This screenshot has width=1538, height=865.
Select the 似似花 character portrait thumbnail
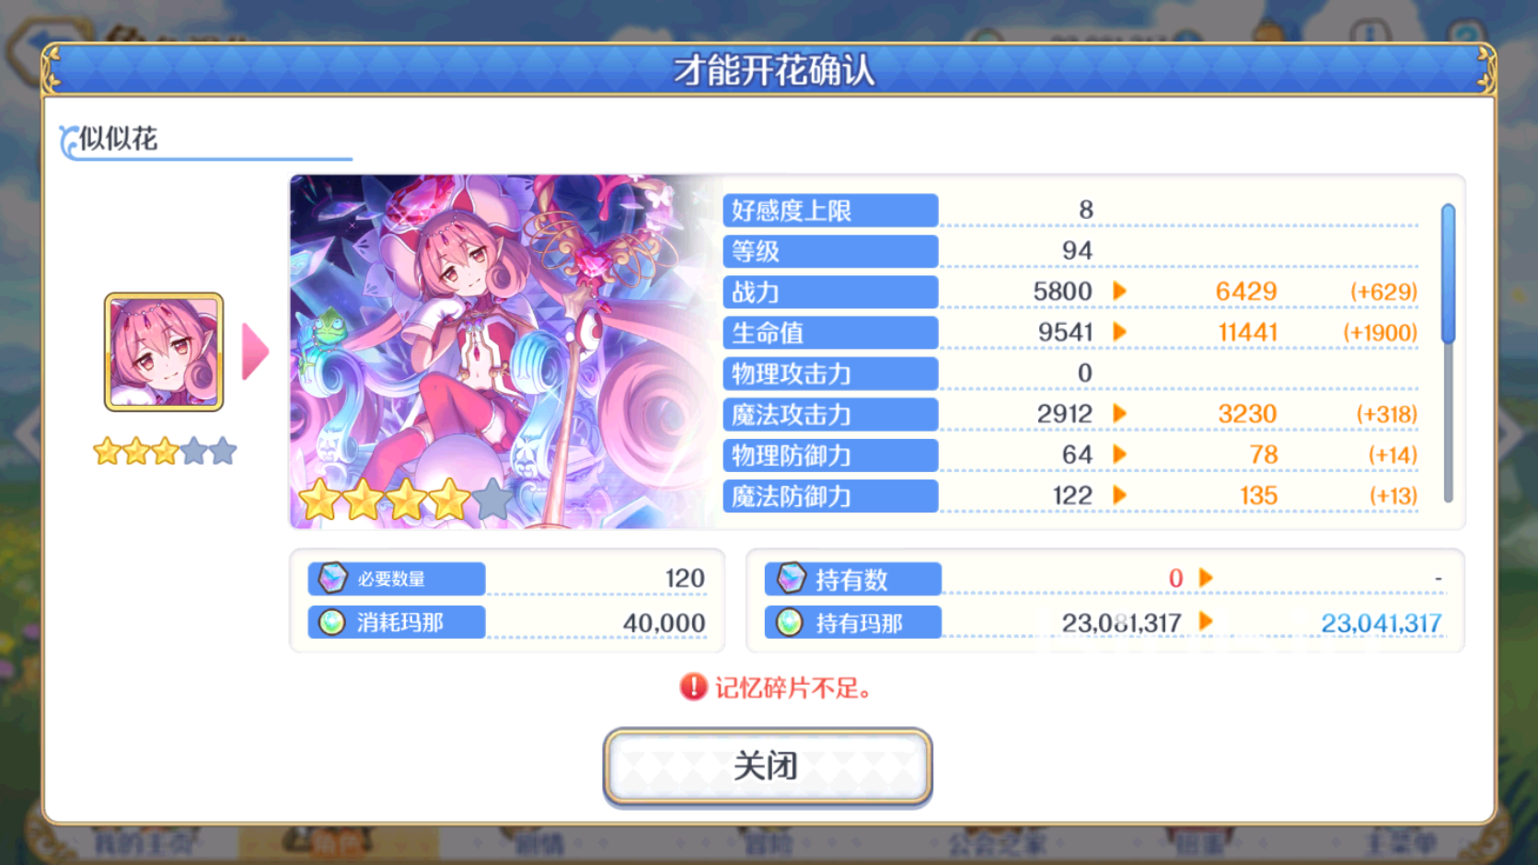164,352
